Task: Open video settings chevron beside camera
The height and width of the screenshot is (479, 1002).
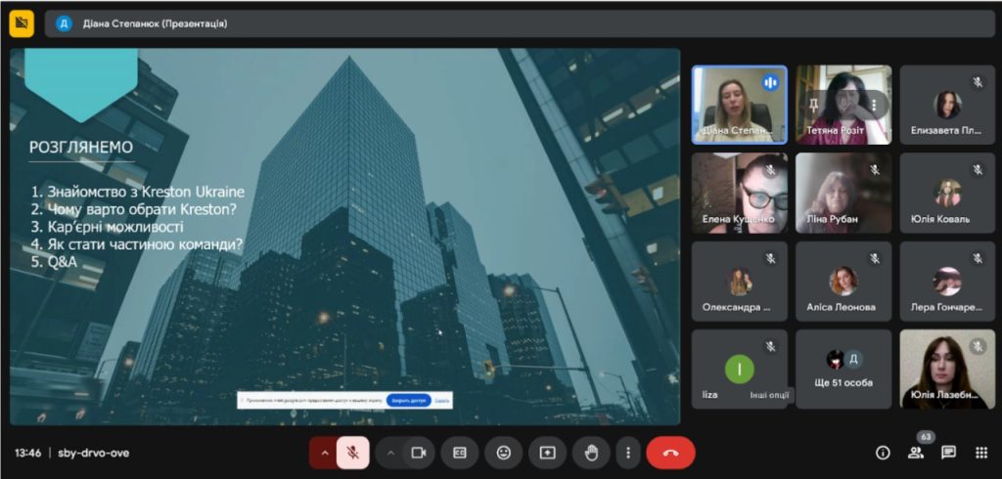Action: tap(390, 453)
